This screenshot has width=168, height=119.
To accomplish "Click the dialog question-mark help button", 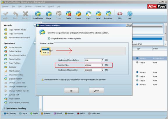I will click(x=127, y=25).
